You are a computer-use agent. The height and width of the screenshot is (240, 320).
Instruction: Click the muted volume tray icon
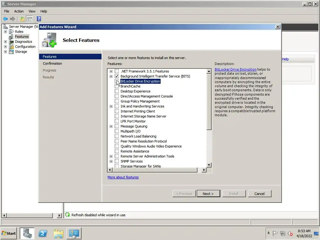tap(290, 233)
